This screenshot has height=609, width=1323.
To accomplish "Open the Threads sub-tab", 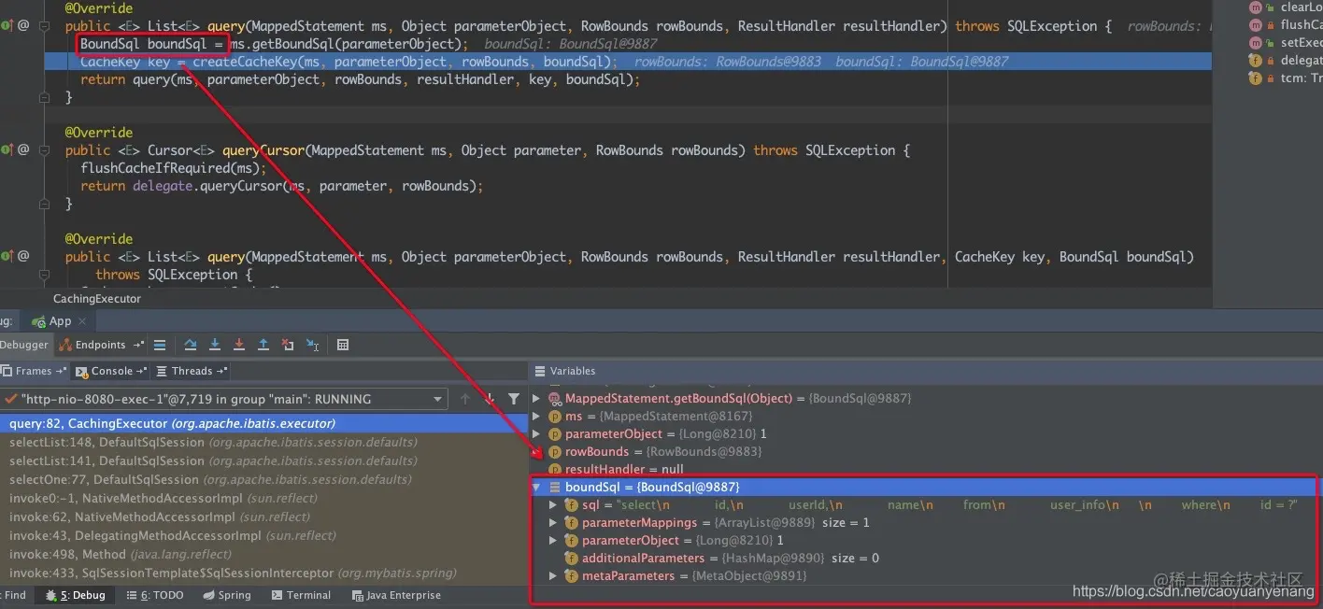I will [x=192, y=371].
